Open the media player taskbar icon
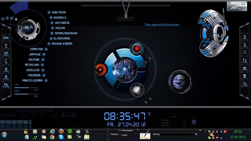 35,132
